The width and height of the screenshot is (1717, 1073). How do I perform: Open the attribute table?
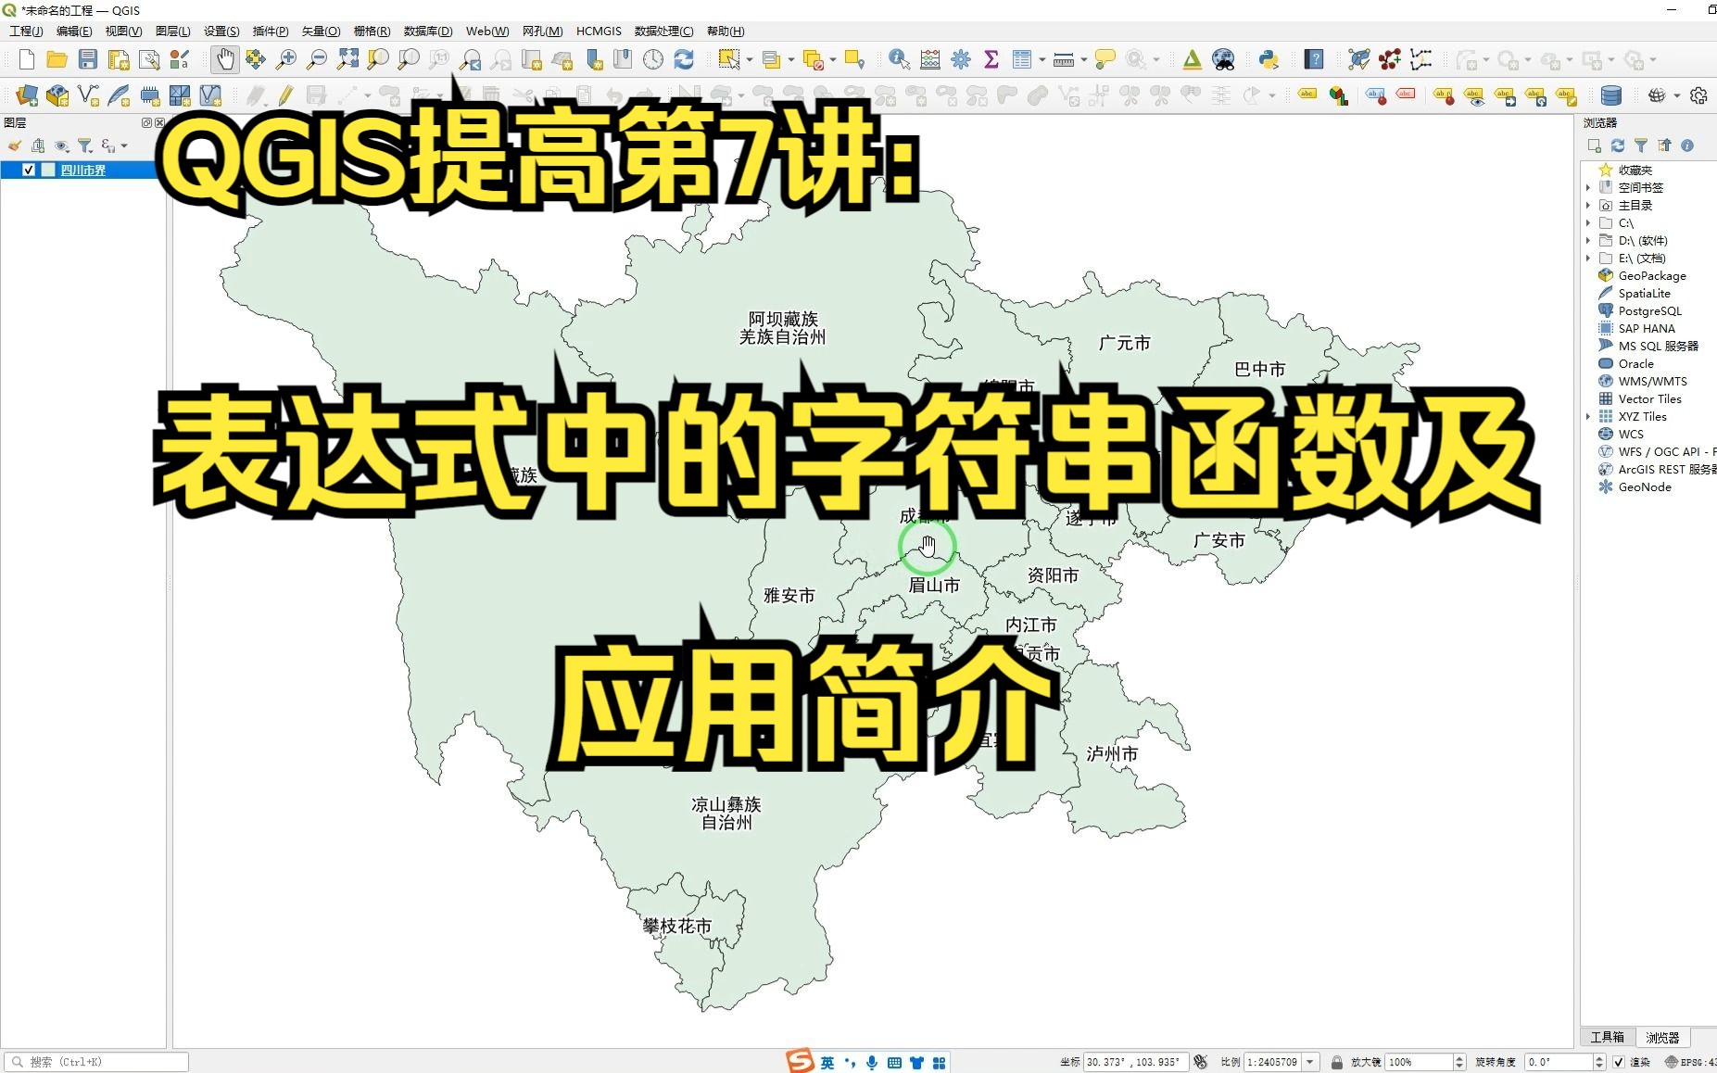coord(1021,59)
